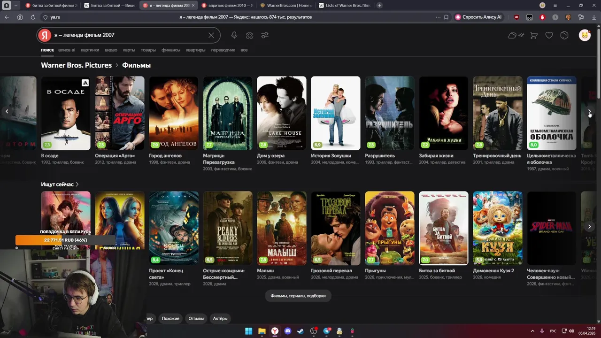Select the Актёры chip
The image size is (601, 338).
click(220, 318)
